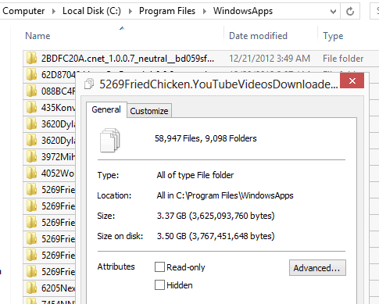Viewport: 379px width, 304px height.
Task: Select the 435Konv folder icon
Action: (x=31, y=107)
